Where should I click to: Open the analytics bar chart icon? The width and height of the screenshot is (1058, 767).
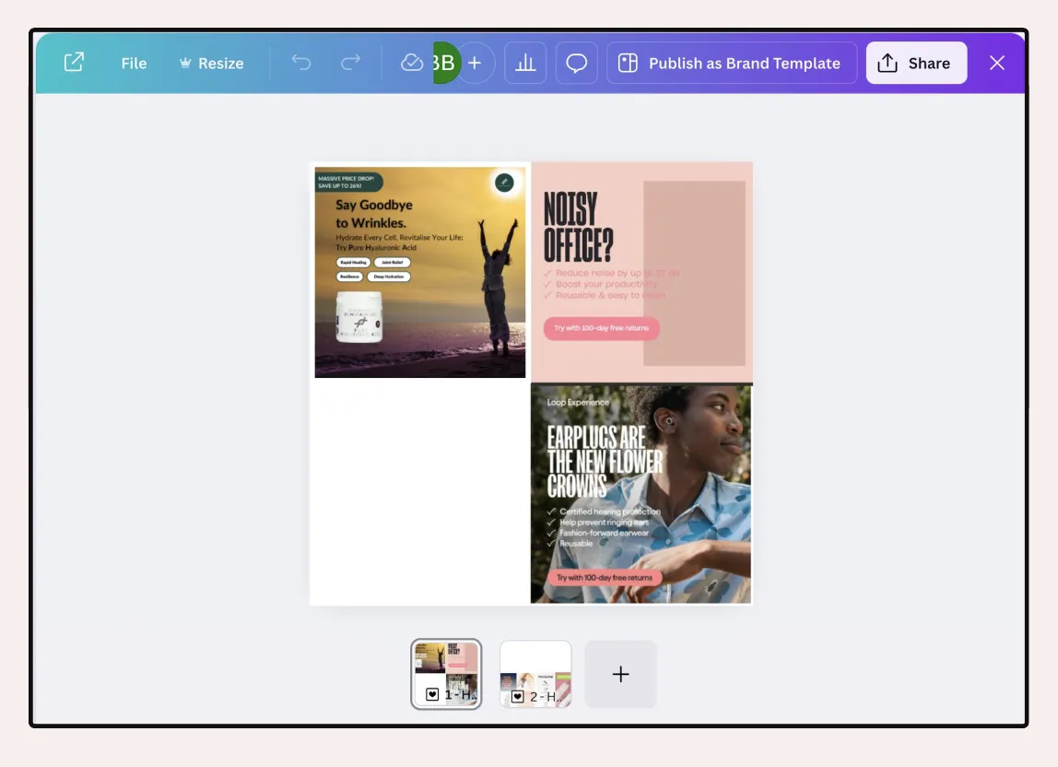[x=525, y=63]
